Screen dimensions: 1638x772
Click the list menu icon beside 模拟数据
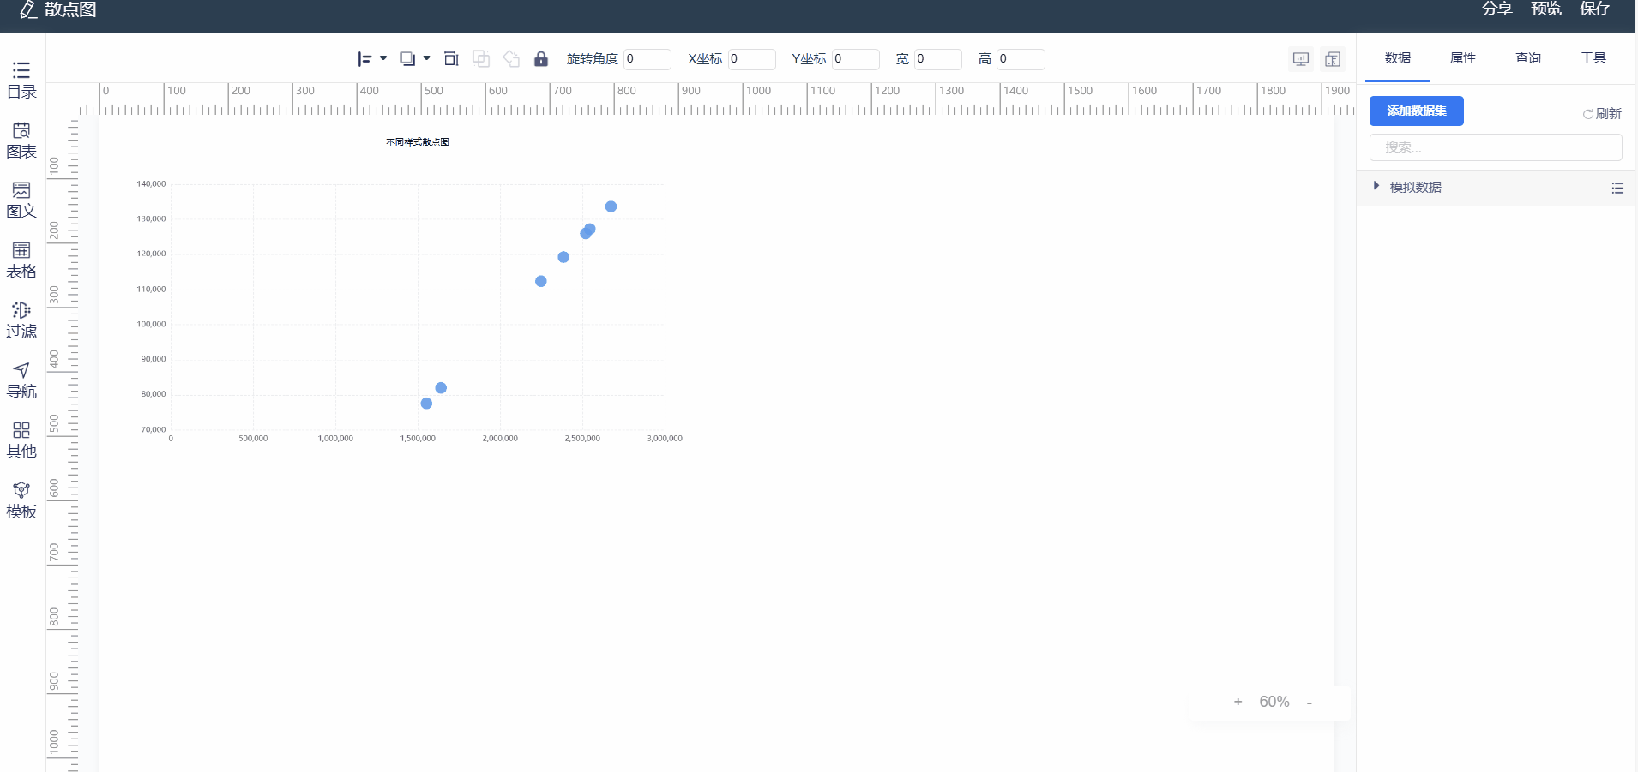(x=1617, y=188)
